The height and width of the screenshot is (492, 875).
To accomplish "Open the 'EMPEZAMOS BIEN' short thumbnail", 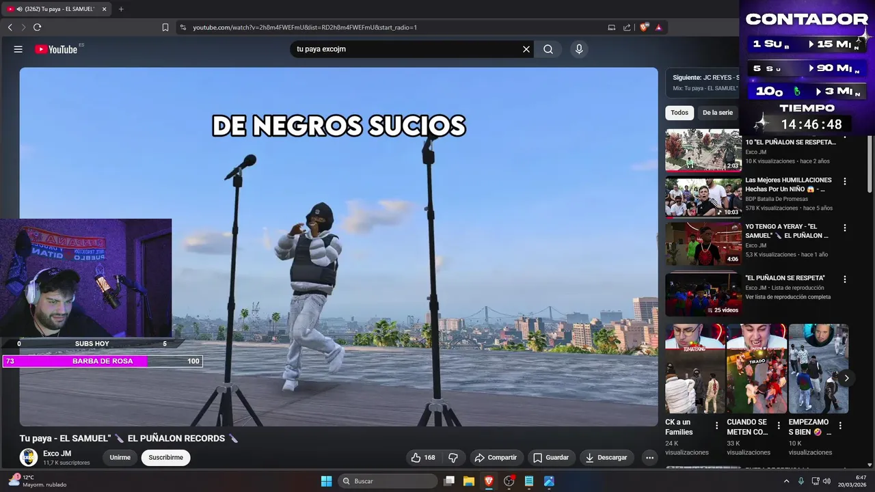I will (818, 368).
